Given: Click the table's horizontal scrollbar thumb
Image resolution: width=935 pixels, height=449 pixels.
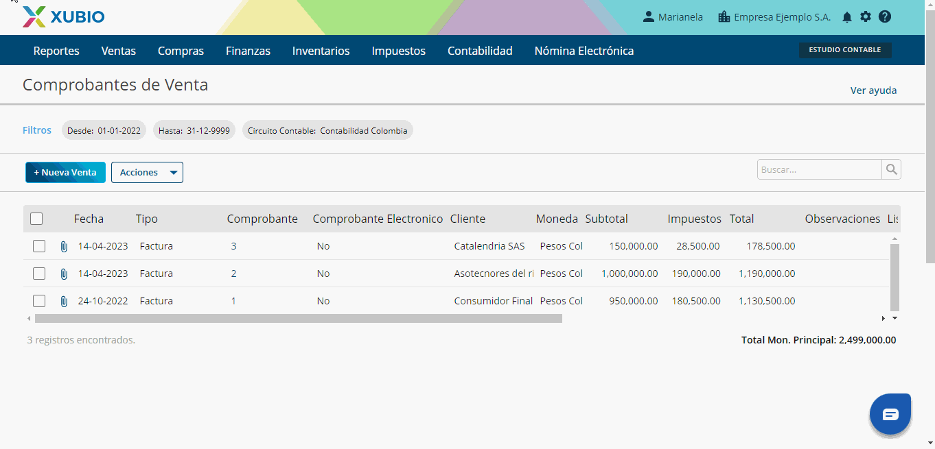Looking at the screenshot, I should [x=298, y=319].
